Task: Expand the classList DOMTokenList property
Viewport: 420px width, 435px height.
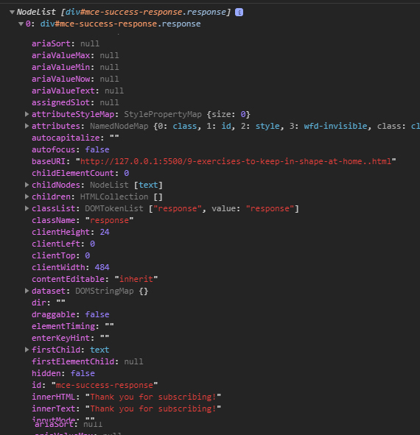Action: [x=27, y=208]
